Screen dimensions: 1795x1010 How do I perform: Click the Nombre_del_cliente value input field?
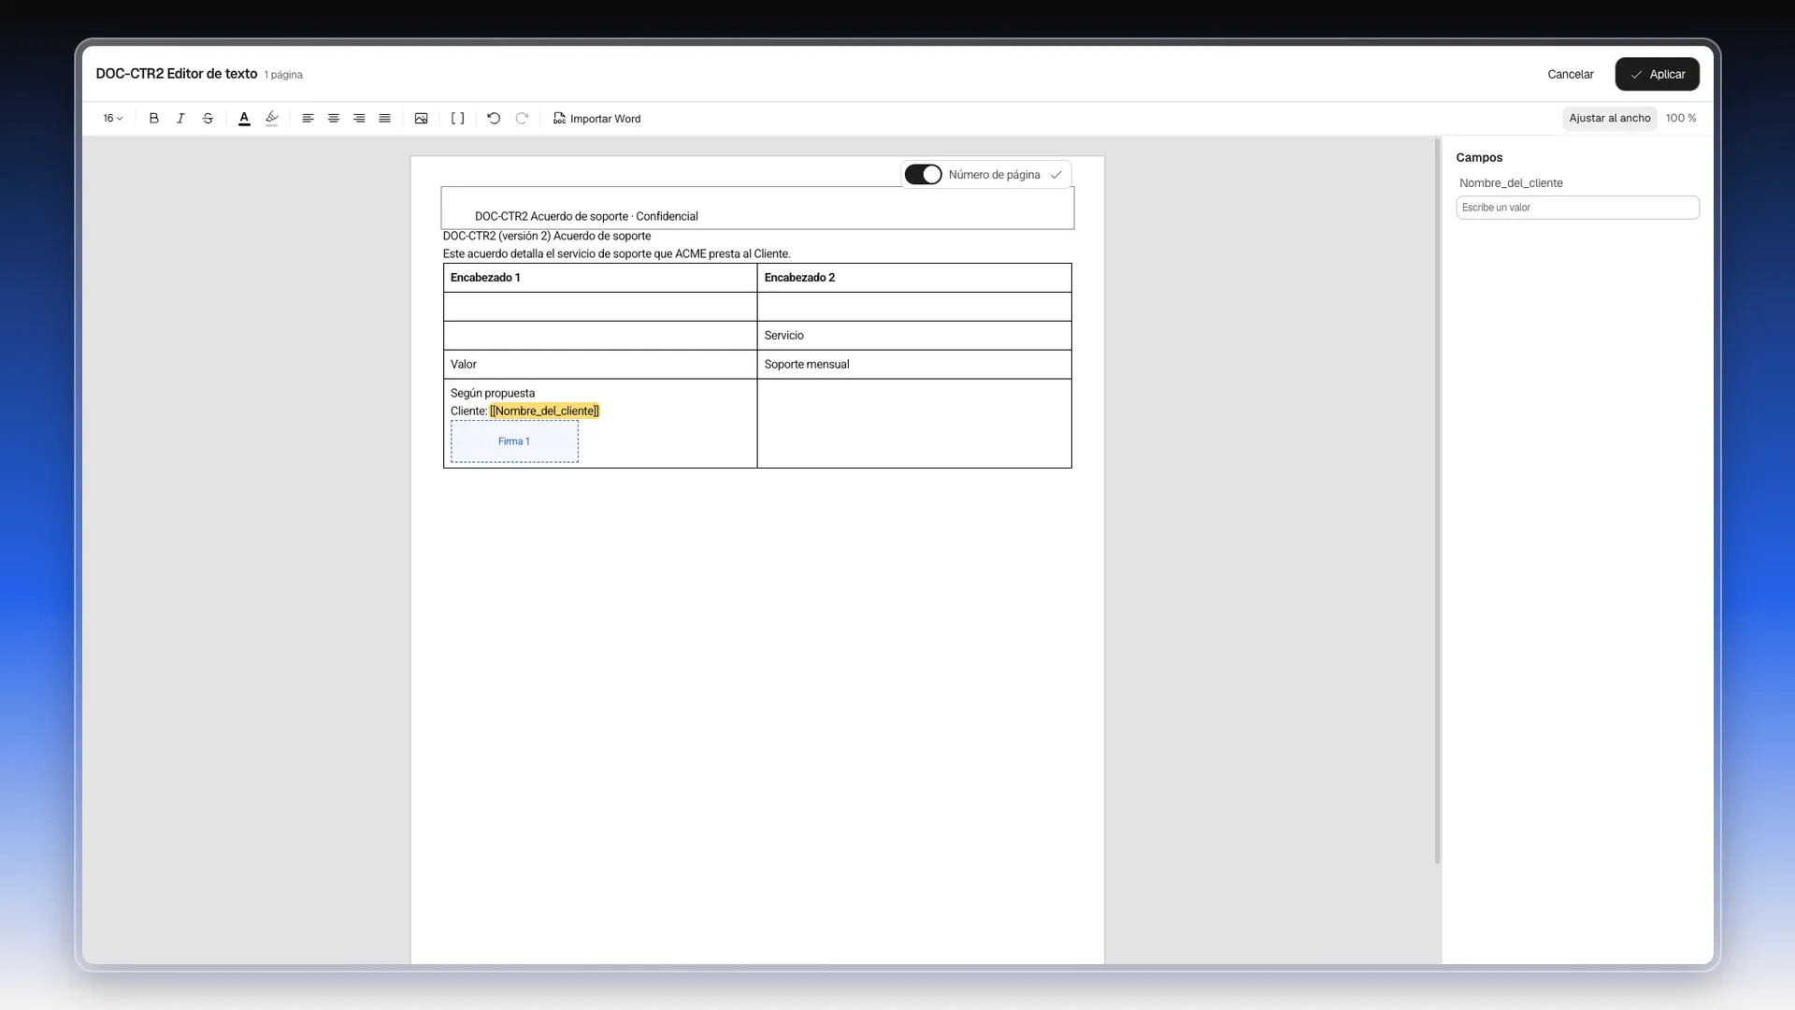1577,208
